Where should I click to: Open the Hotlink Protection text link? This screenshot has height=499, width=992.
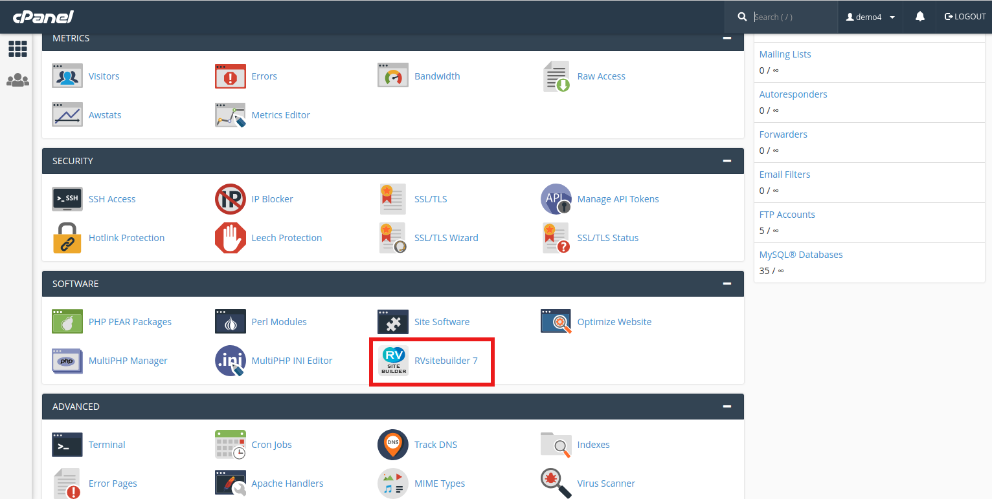[127, 238]
